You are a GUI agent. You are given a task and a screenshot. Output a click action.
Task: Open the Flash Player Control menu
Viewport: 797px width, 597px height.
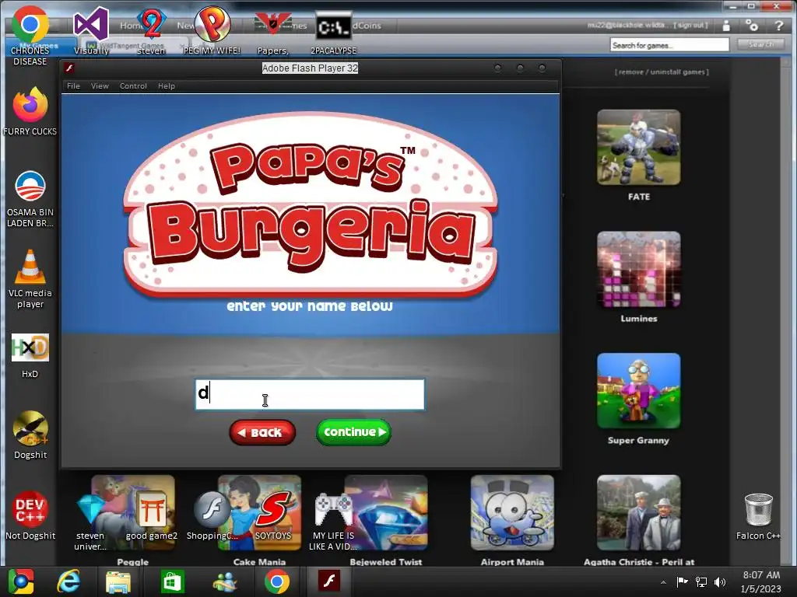[x=133, y=86]
